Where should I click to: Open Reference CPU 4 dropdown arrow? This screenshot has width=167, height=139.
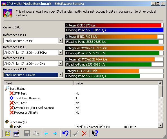(60, 75)
